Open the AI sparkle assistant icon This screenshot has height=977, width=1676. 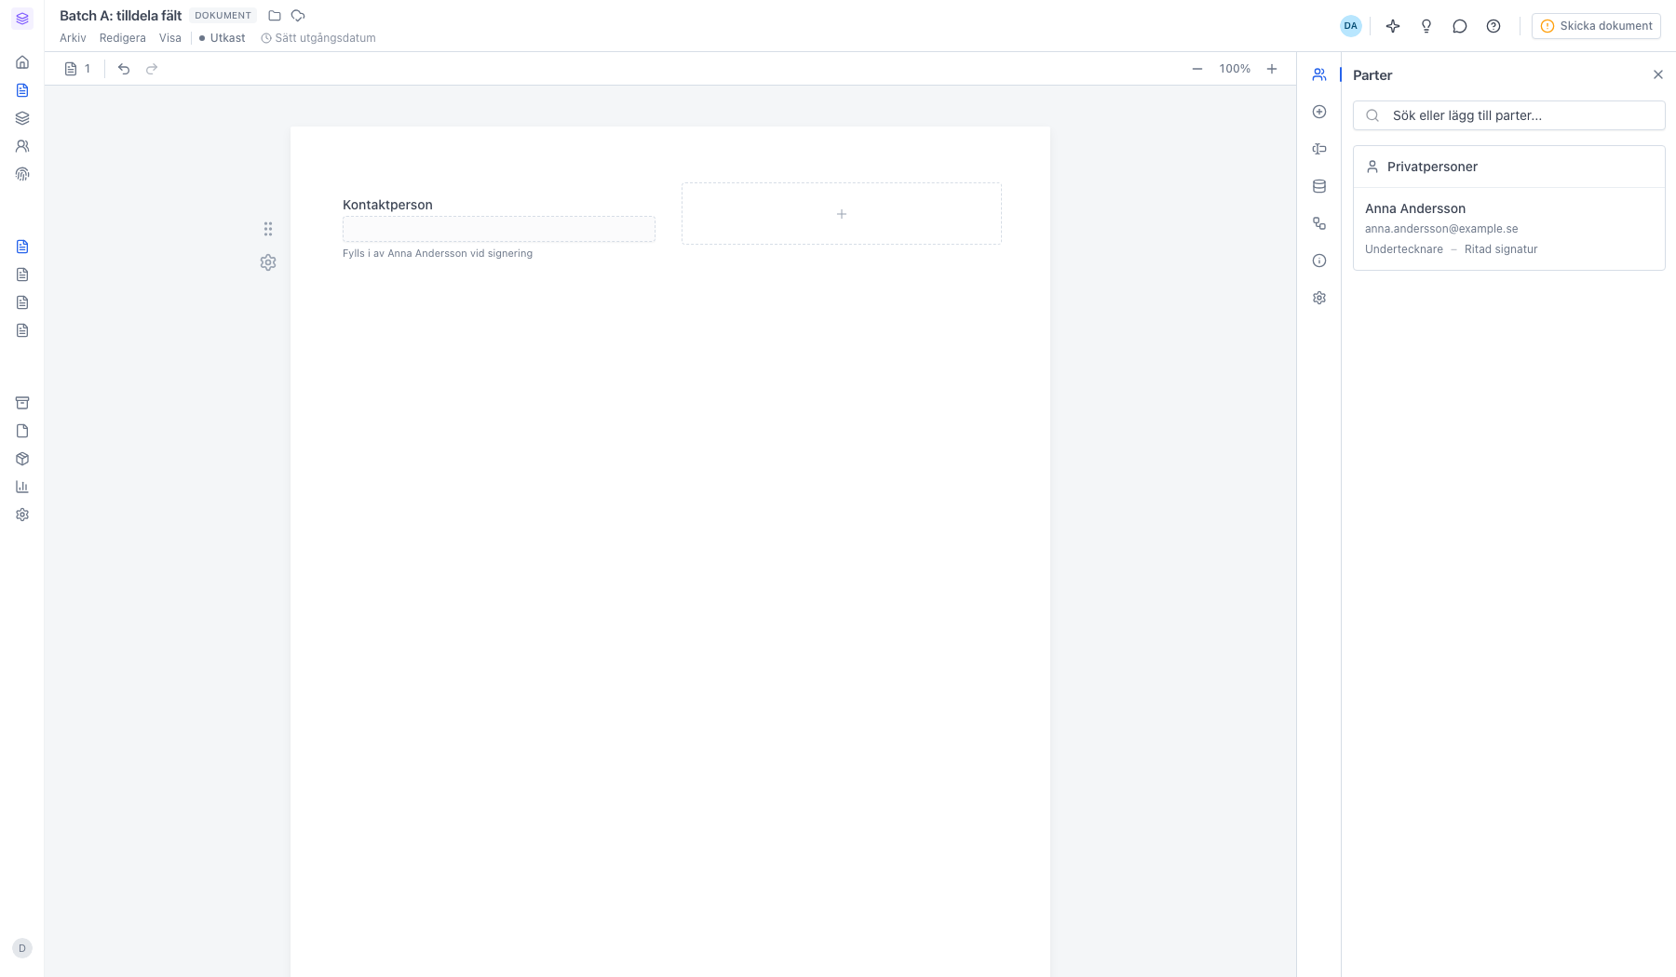click(1393, 26)
